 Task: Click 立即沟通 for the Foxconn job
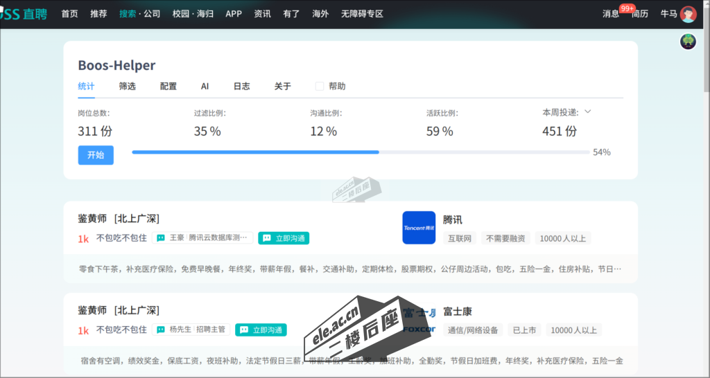261,330
